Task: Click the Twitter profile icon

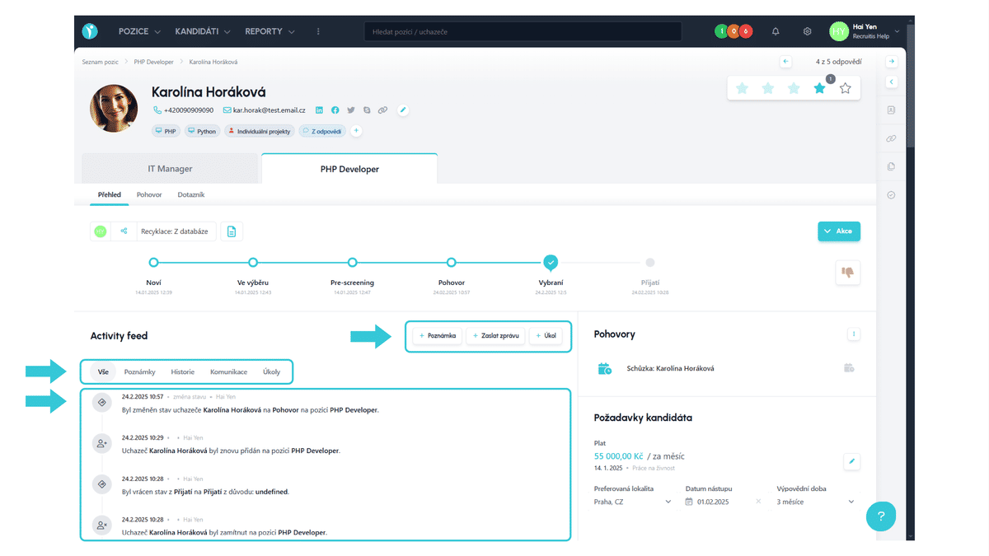Action: click(351, 110)
